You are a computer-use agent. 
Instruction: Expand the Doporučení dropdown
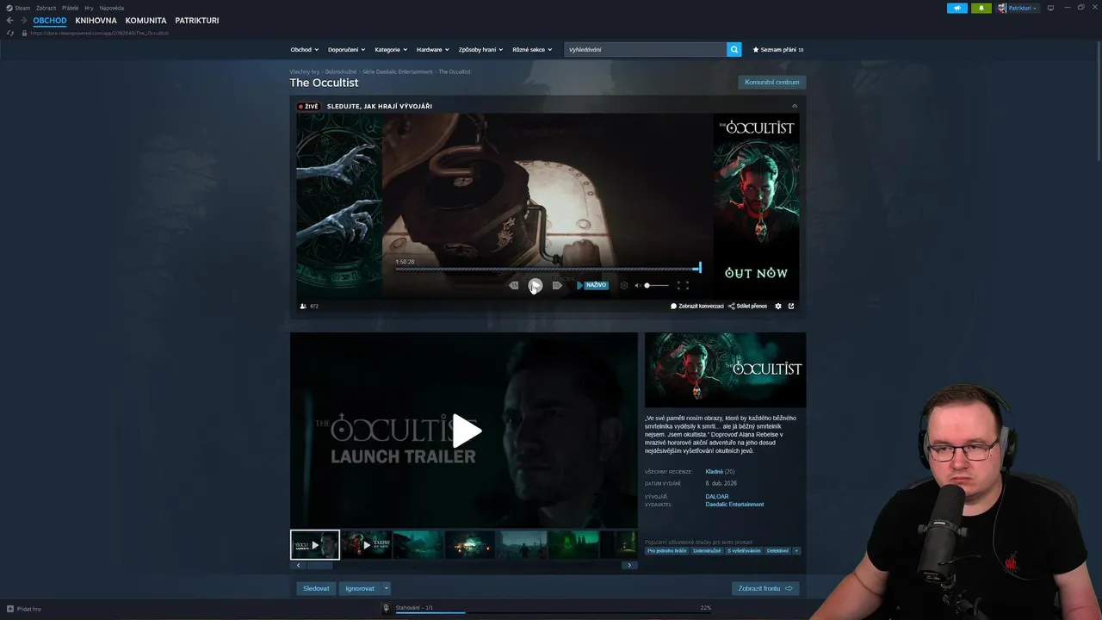pyautogui.click(x=346, y=50)
